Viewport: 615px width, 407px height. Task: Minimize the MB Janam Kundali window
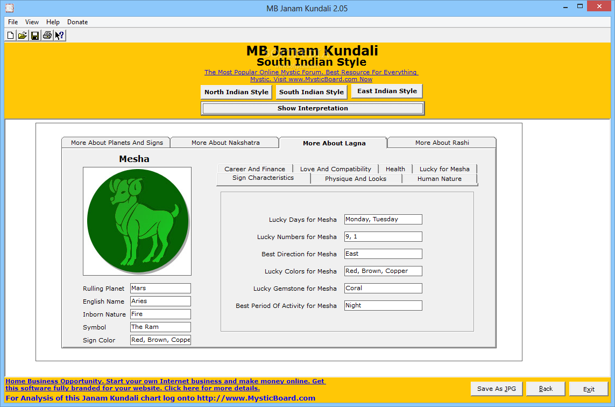565,7
